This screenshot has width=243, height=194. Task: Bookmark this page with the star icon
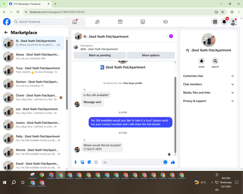click(x=223, y=12)
